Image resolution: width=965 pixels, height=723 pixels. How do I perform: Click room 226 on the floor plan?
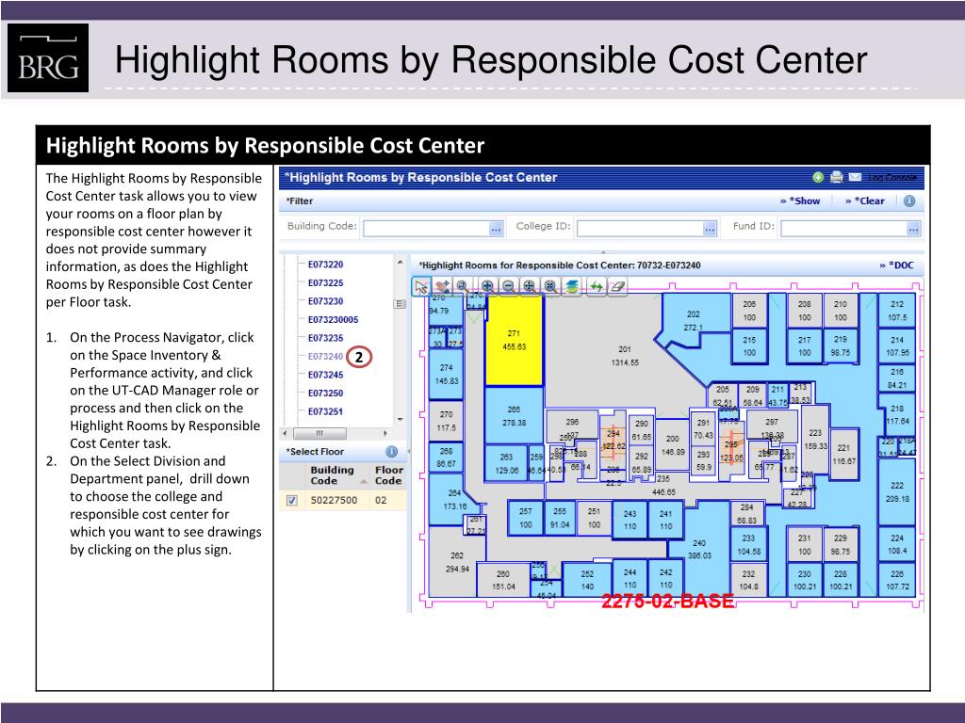[x=897, y=580]
